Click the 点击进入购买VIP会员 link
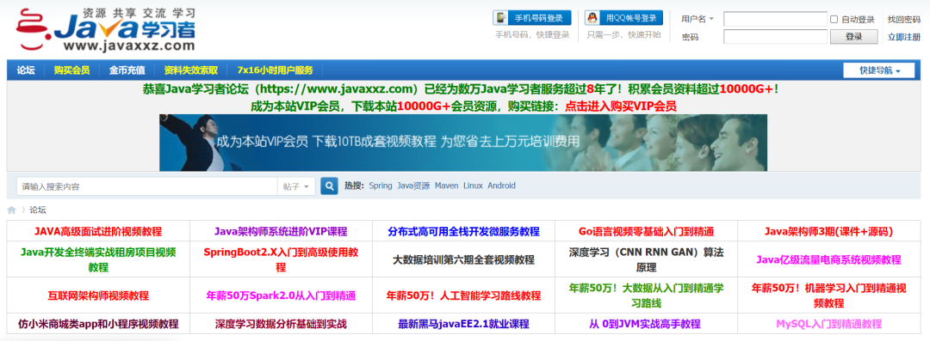This screenshot has width=930, height=341. (x=620, y=107)
